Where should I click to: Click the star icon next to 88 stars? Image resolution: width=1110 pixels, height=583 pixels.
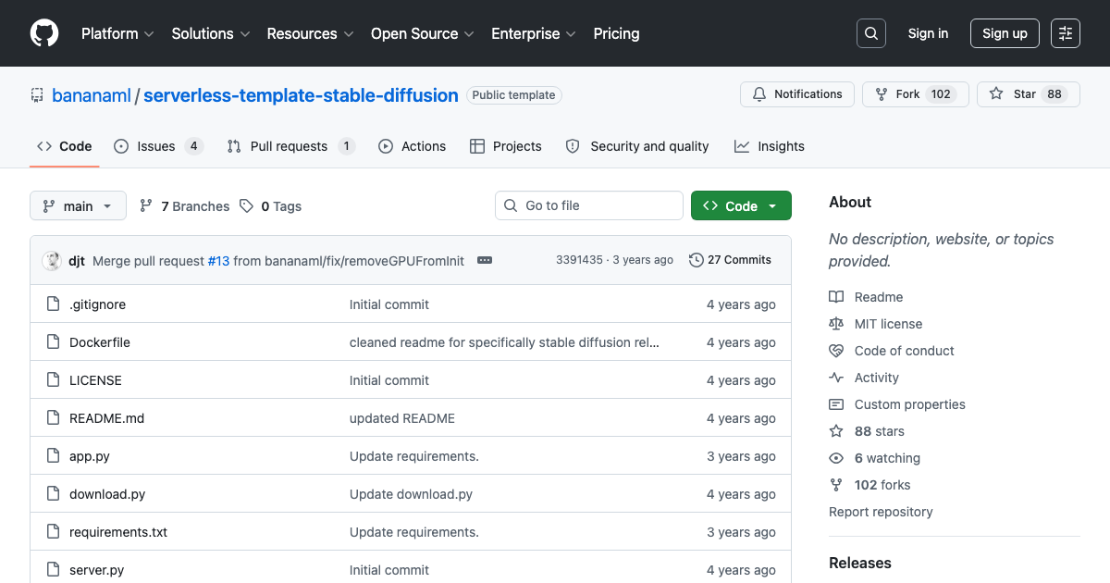(836, 431)
